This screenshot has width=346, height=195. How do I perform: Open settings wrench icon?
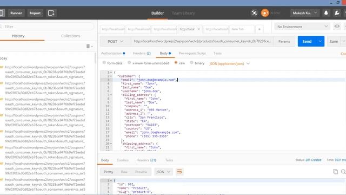point(337,13)
